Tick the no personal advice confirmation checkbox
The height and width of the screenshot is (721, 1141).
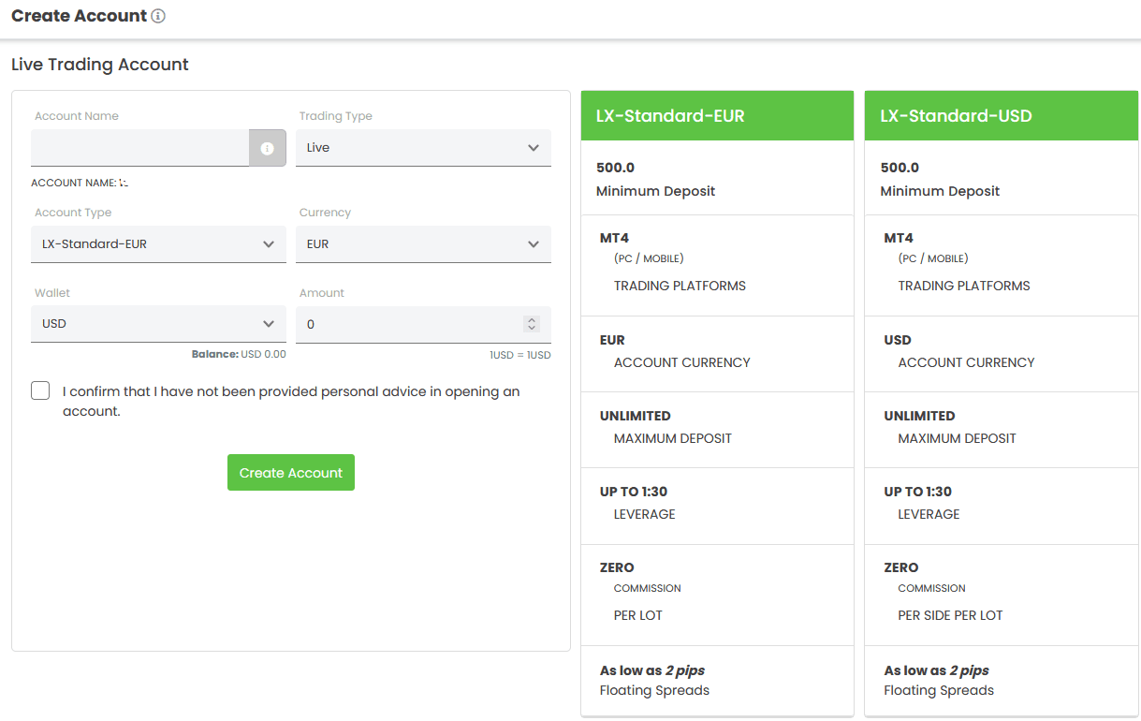tap(40, 390)
